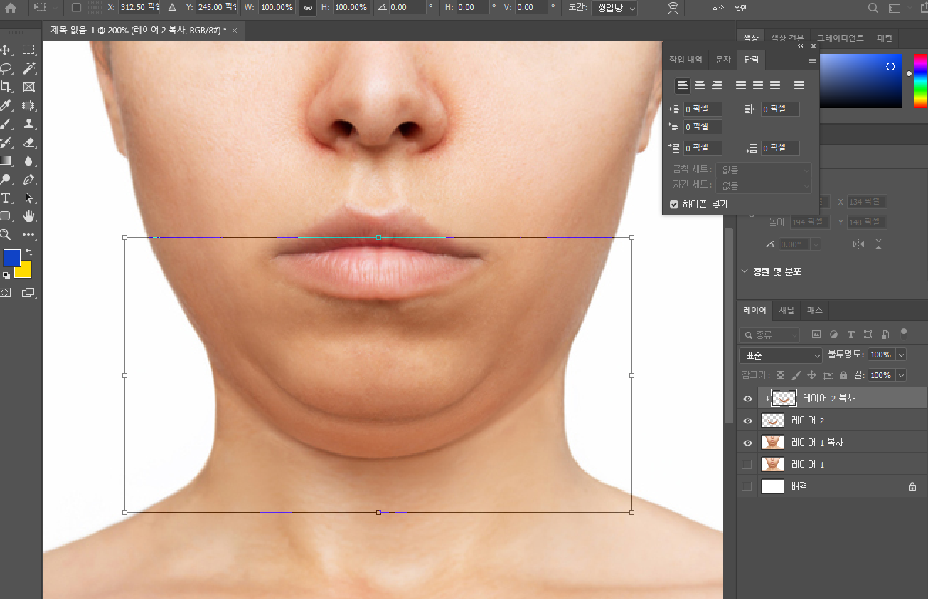Viewport: 928px width, 599px height.
Task: Click the yellow background color swatch
Action: pos(25,271)
